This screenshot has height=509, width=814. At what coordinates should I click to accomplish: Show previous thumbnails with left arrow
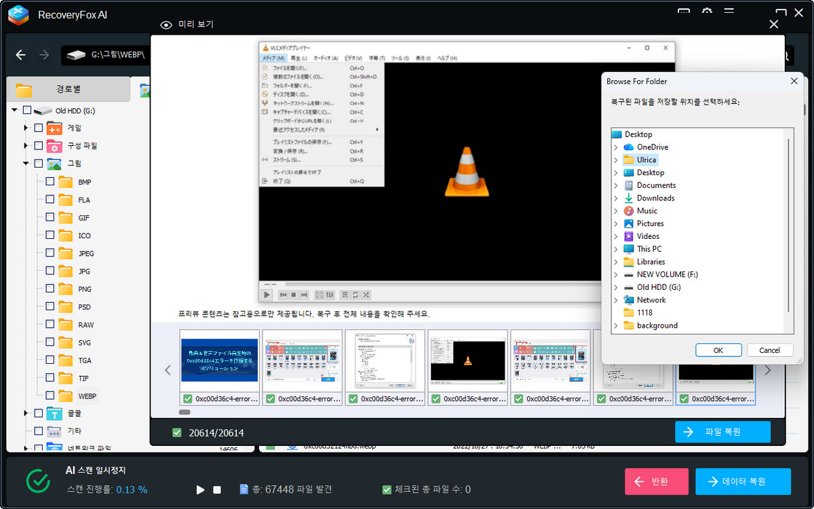tap(168, 370)
